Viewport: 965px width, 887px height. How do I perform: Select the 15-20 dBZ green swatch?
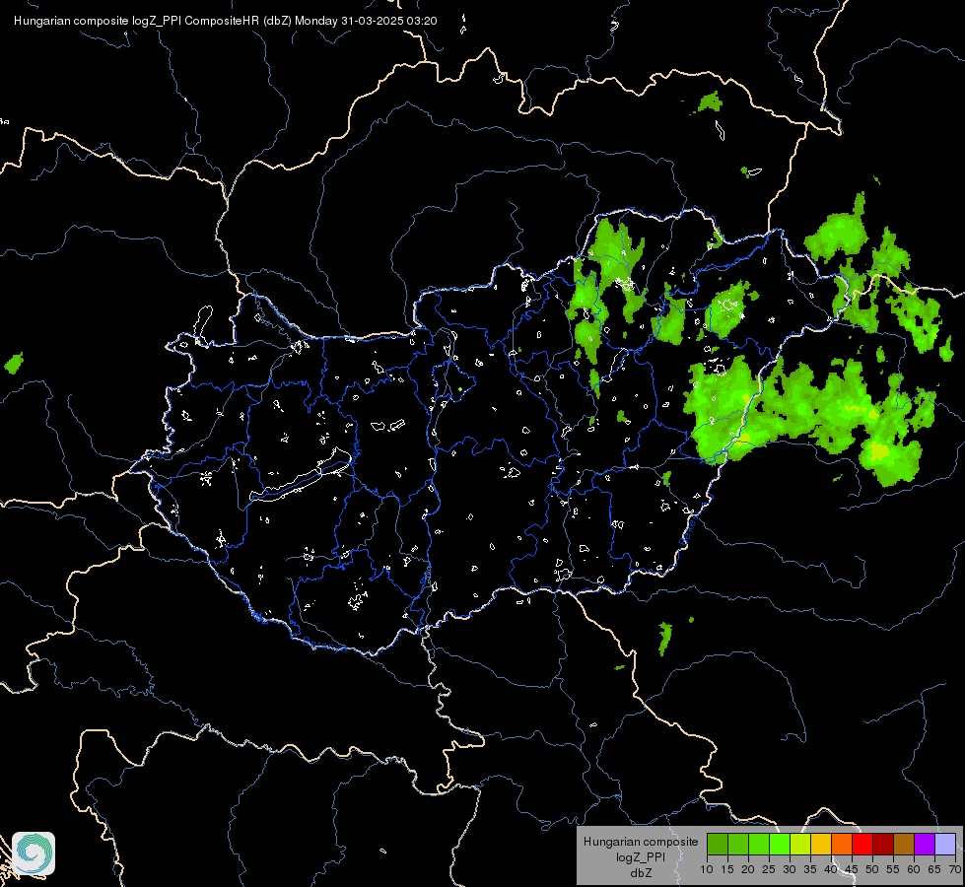738,844
